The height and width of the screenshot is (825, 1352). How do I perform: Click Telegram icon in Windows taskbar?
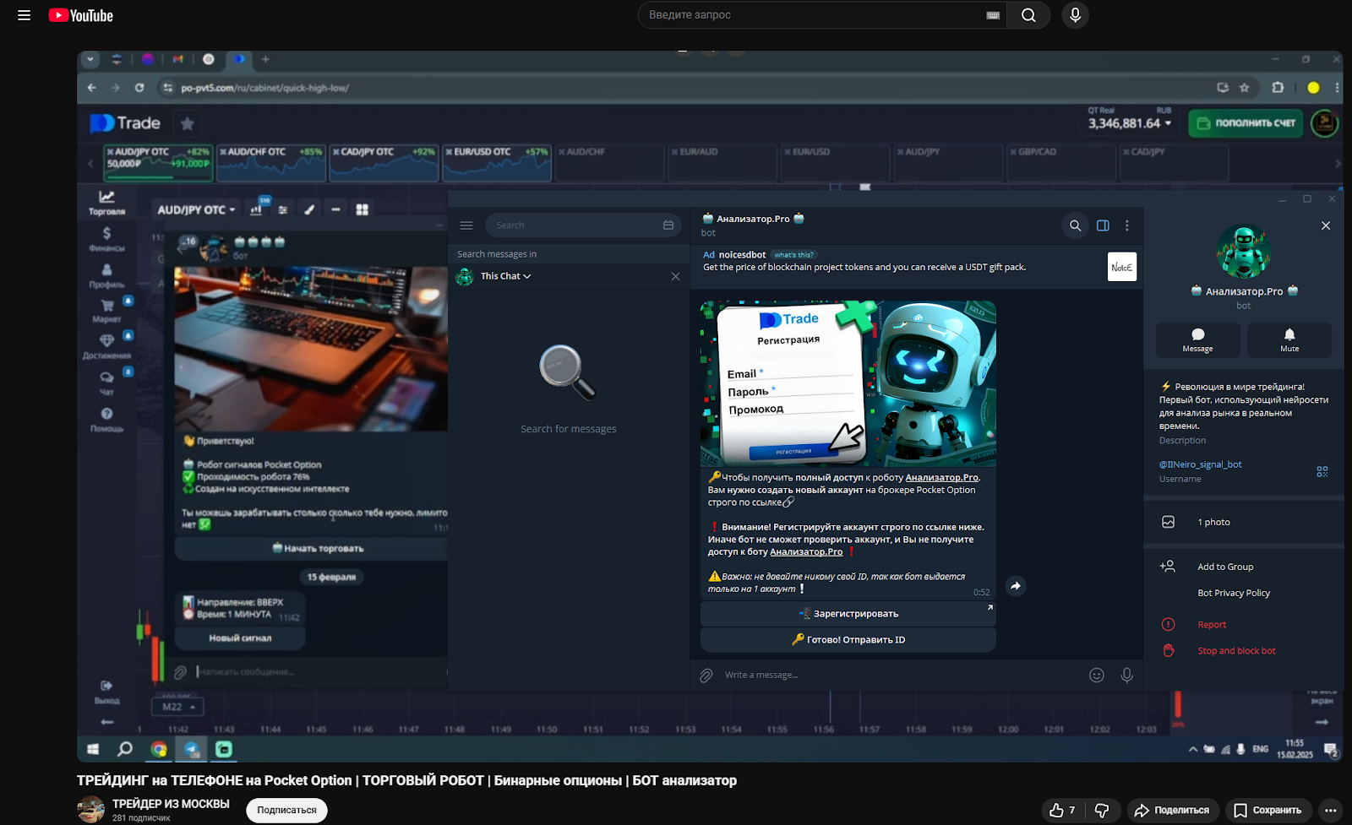(192, 749)
